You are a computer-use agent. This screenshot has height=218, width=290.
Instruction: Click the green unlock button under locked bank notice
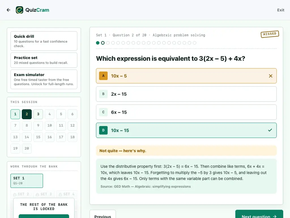44,216
